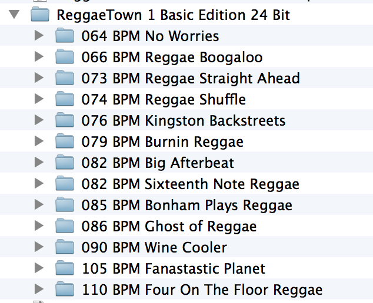Click the Sixteenth Note Reggae folder icon

point(64,184)
